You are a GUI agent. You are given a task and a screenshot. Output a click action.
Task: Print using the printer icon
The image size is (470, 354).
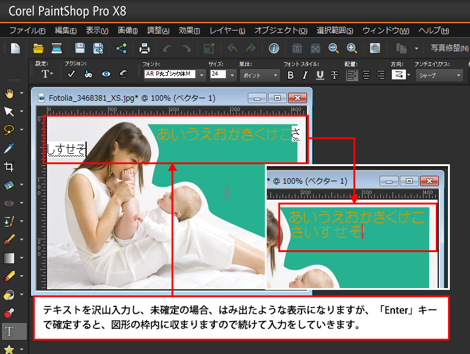click(145, 48)
